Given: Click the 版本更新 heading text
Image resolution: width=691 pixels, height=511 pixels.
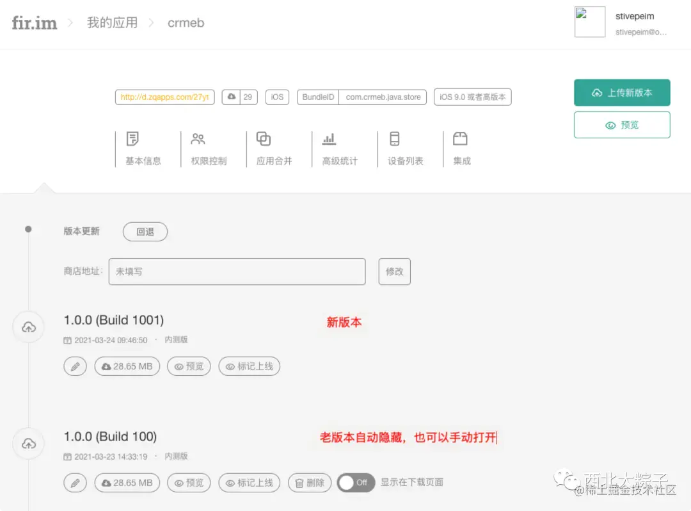Looking at the screenshot, I should (x=81, y=231).
